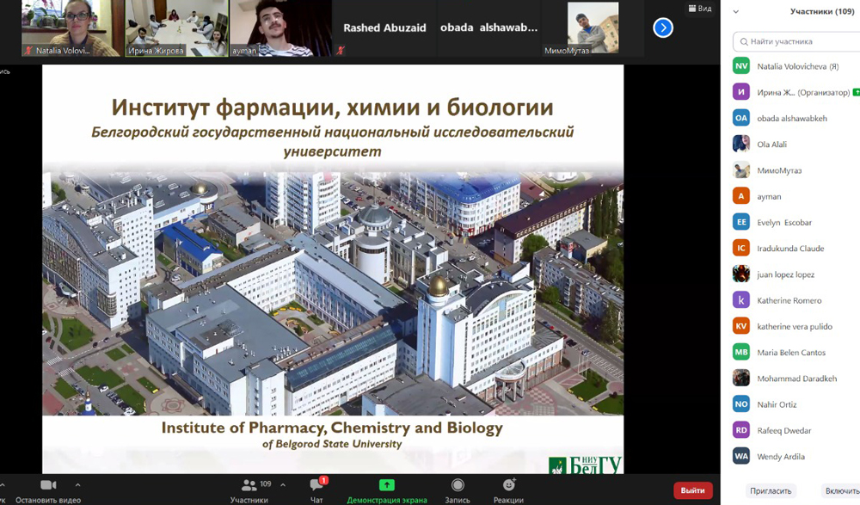Collapse participants panel using the header chevron
Screen dimensions: 860x505
click(x=735, y=12)
